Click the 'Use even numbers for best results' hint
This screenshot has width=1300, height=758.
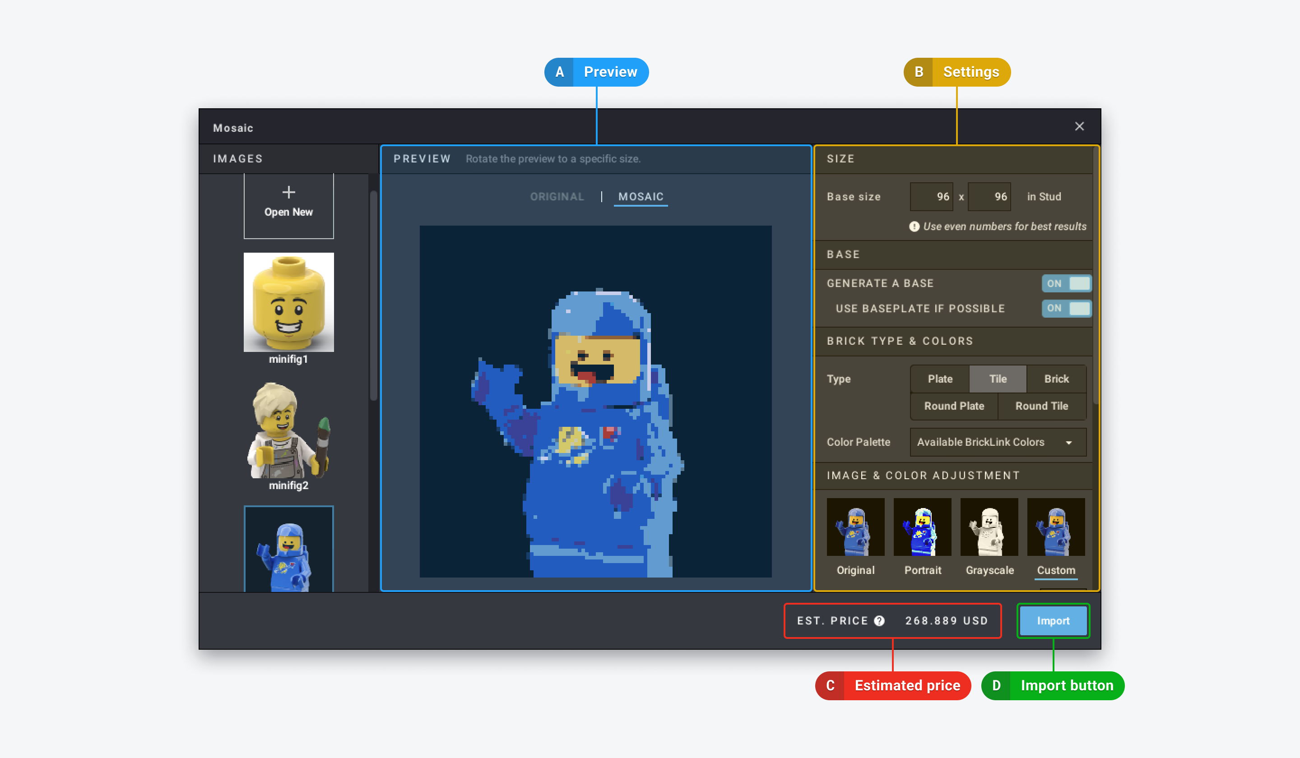[1004, 226]
